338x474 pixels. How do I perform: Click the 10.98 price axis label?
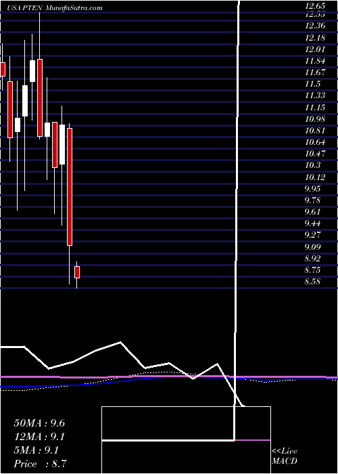coord(315,119)
